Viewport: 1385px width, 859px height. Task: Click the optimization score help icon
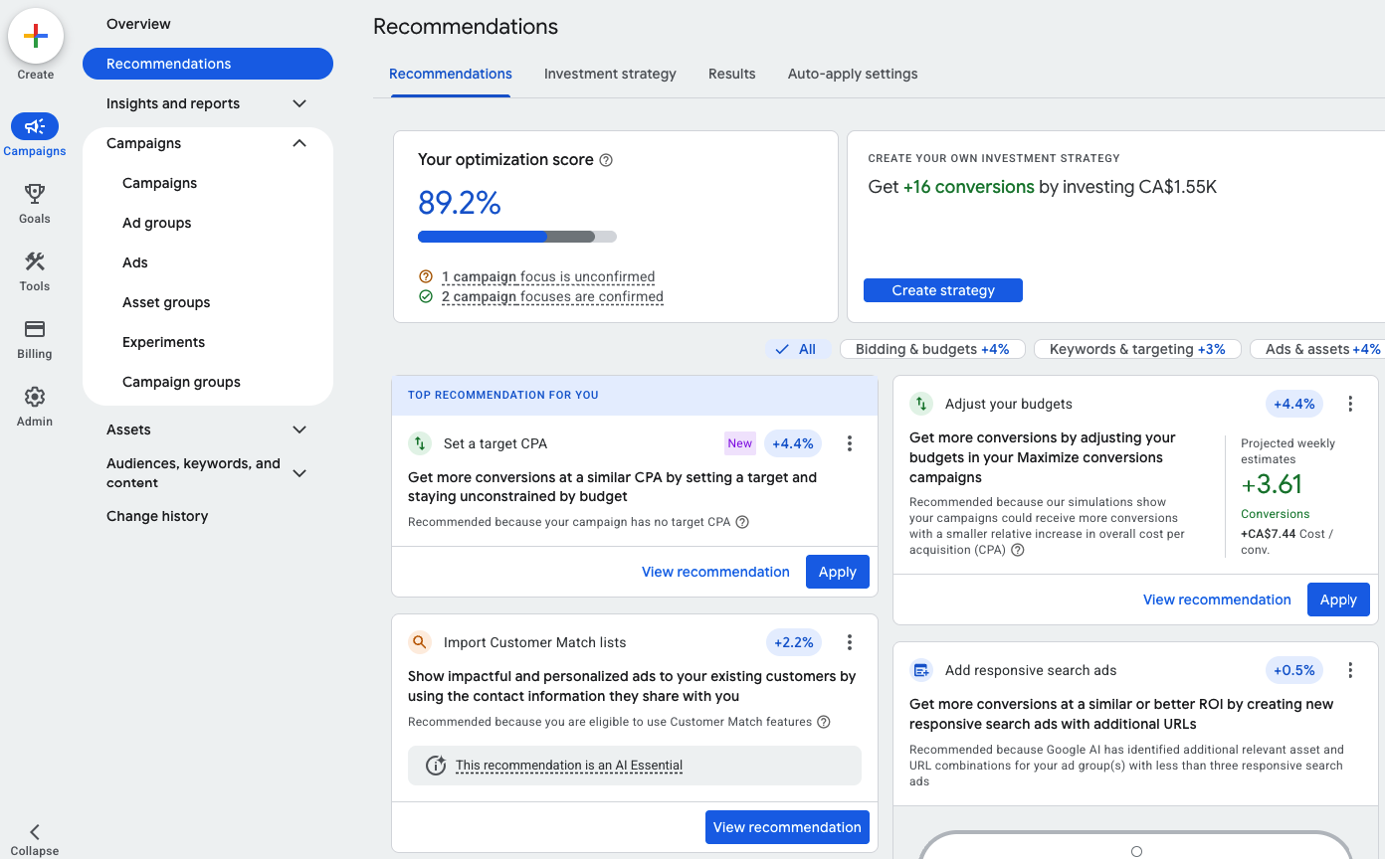point(606,160)
